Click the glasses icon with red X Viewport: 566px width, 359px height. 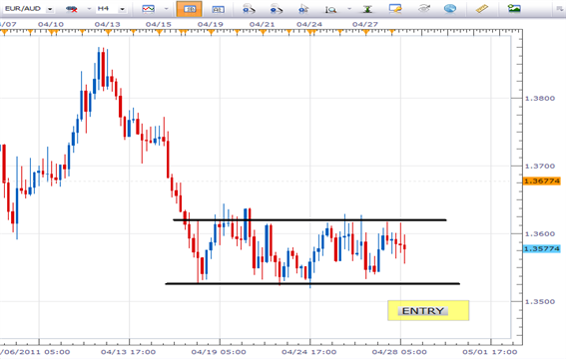coord(72,9)
